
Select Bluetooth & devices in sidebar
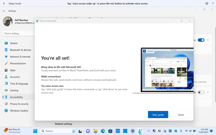(20, 50)
